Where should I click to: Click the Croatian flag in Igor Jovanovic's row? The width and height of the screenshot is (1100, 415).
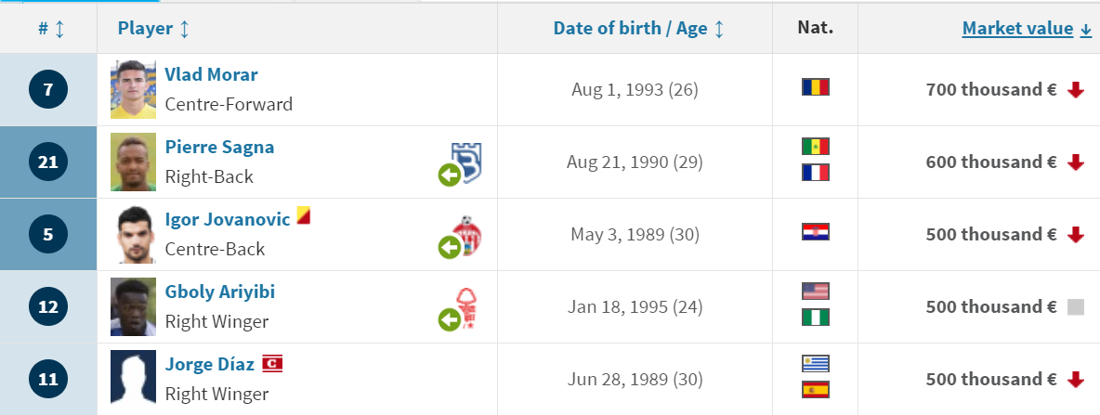point(815,232)
